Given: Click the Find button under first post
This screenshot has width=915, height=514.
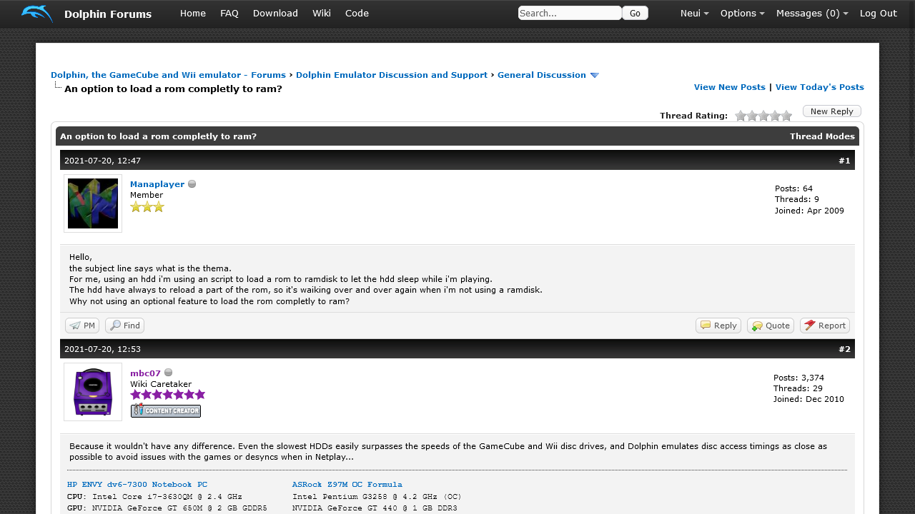Looking at the screenshot, I should tap(125, 326).
